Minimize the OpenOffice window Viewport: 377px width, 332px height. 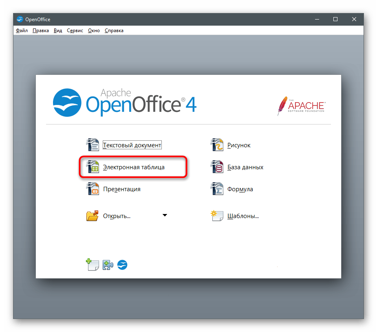[x=317, y=19]
